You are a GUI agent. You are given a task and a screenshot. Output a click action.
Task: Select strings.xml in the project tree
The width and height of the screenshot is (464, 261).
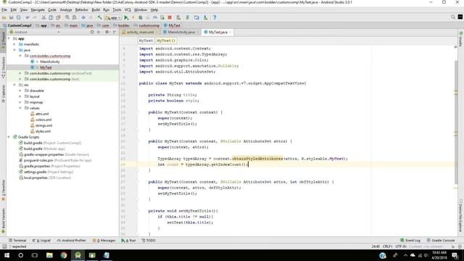[43, 125]
